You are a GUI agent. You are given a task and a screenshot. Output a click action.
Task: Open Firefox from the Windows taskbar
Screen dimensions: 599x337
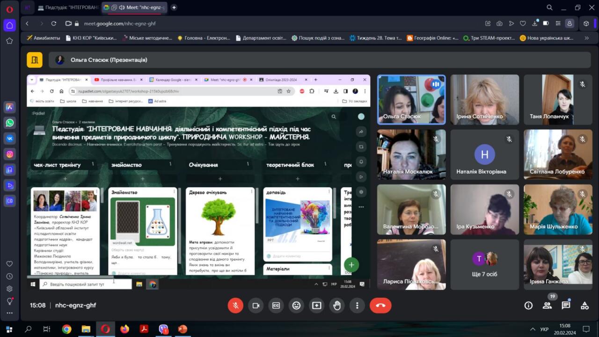(x=124, y=329)
